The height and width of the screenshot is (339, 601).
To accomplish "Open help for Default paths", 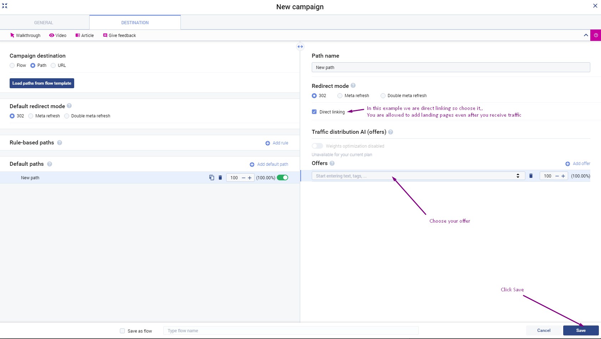I will pyautogui.click(x=50, y=164).
